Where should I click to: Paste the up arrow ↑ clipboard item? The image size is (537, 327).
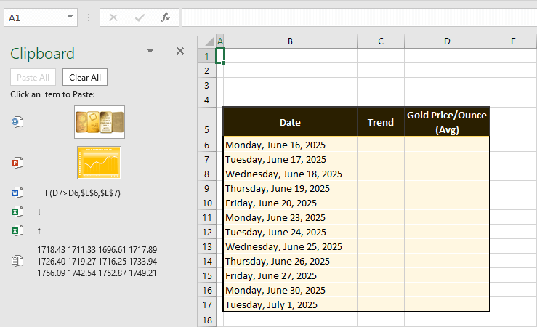[x=39, y=231]
